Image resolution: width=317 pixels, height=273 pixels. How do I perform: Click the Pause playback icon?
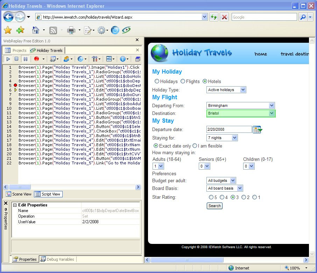pyautogui.click(x=26, y=59)
